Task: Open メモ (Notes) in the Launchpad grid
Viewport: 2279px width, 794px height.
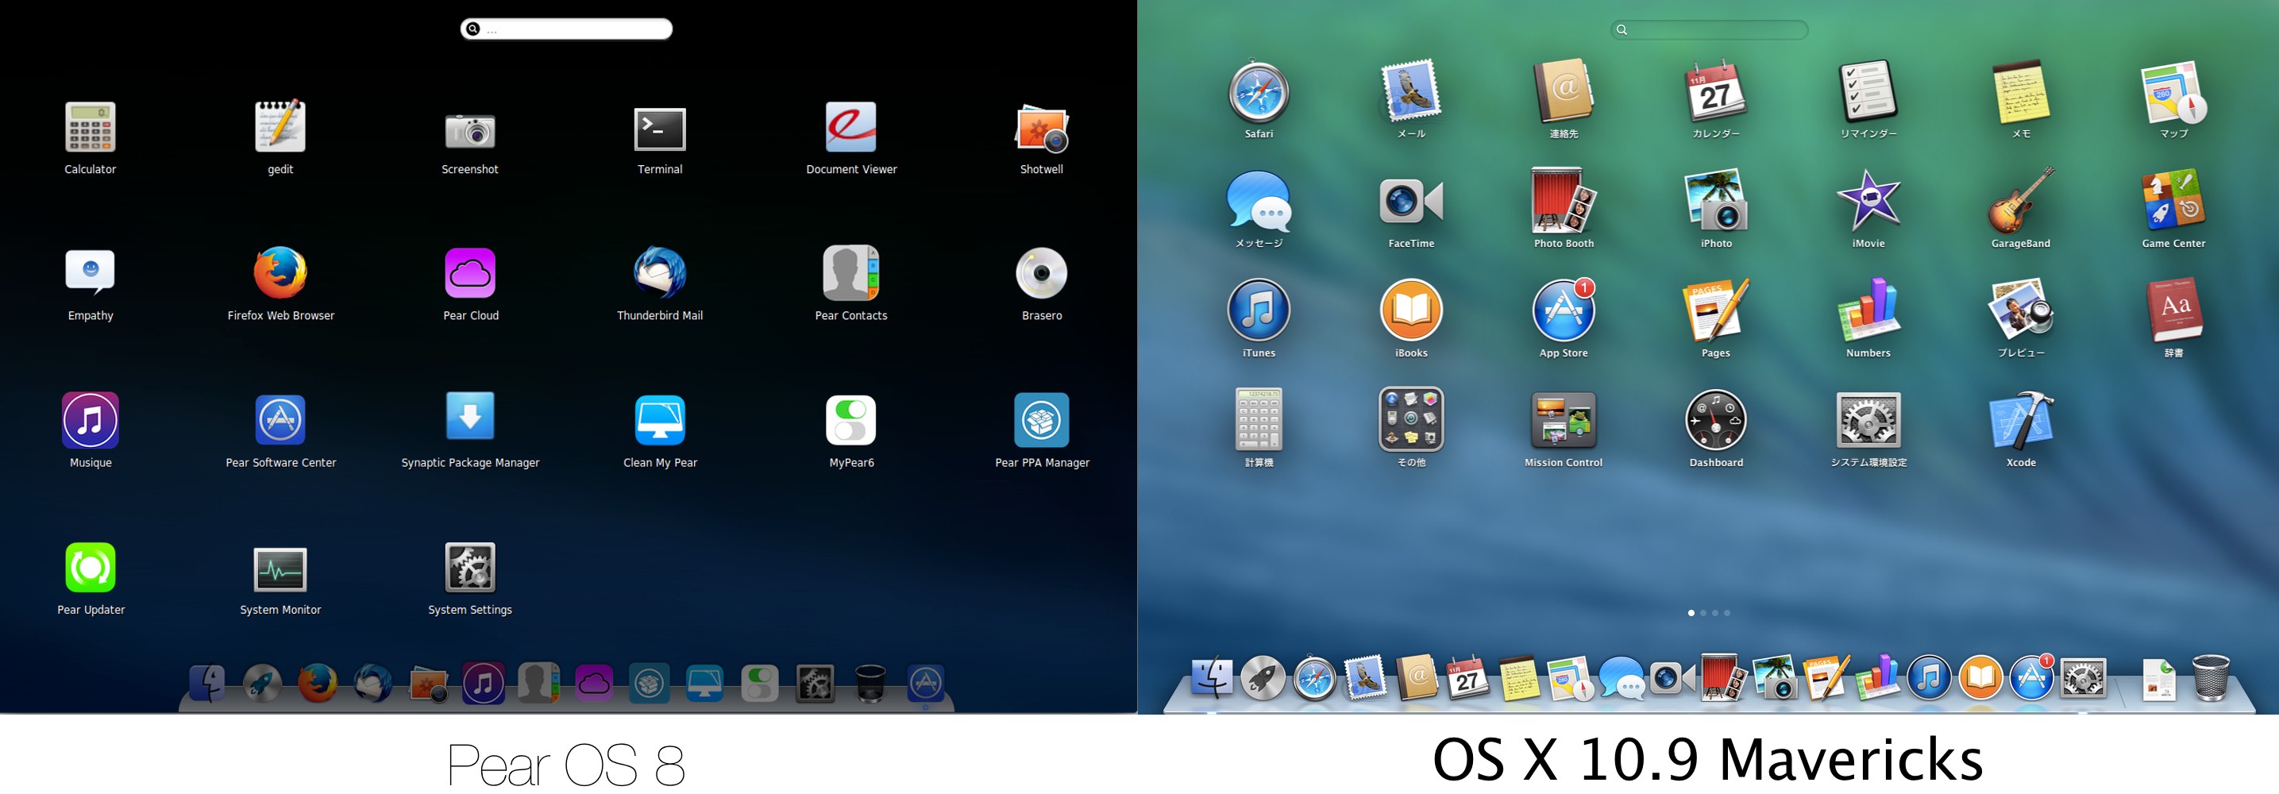Action: pyautogui.click(x=2021, y=91)
